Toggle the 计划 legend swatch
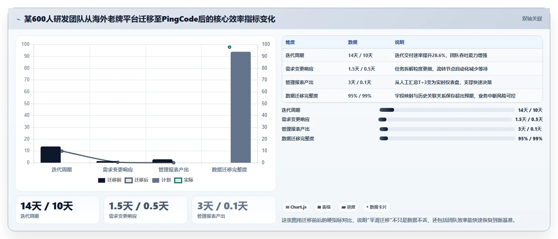 point(156,180)
